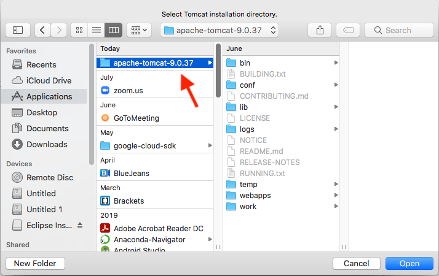This screenshot has width=439, height=276.
Task: Select the google-cloud-sdk folder
Action: [x=155, y=145]
